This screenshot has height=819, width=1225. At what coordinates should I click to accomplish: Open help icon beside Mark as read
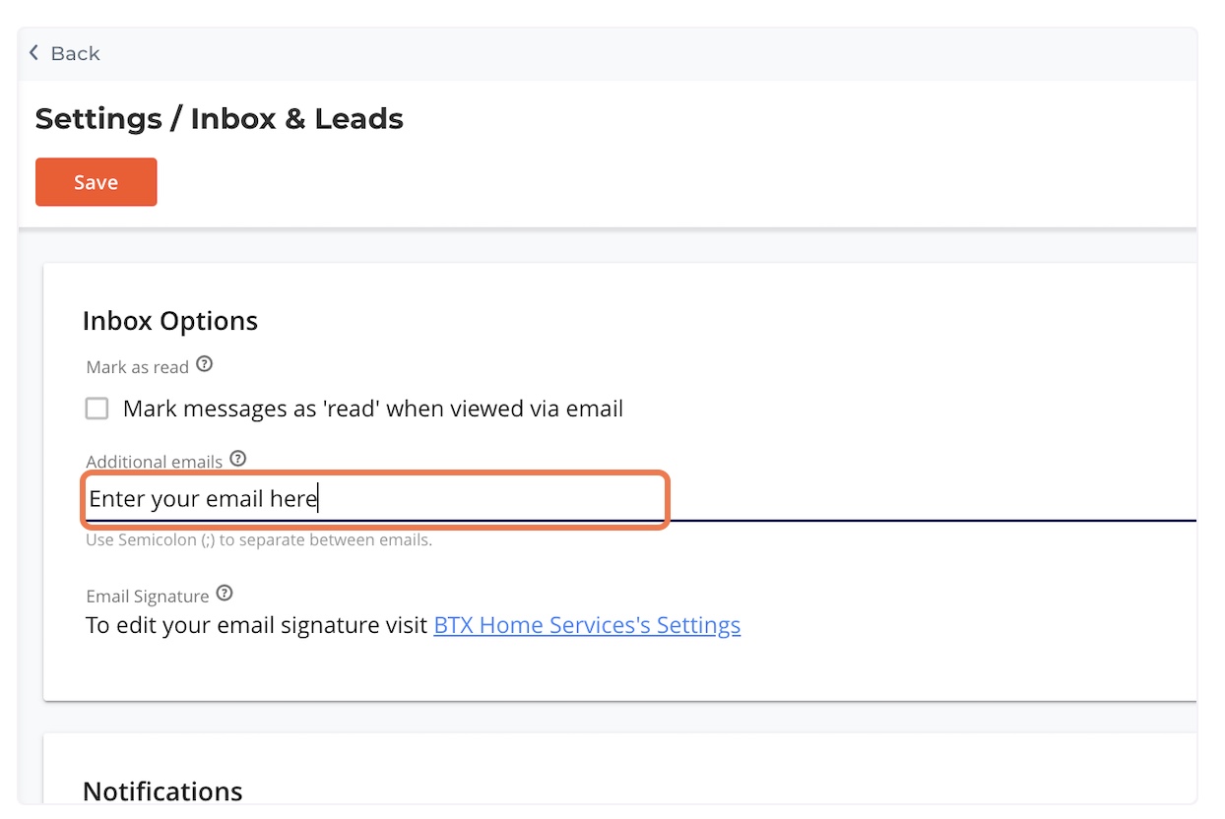click(204, 364)
